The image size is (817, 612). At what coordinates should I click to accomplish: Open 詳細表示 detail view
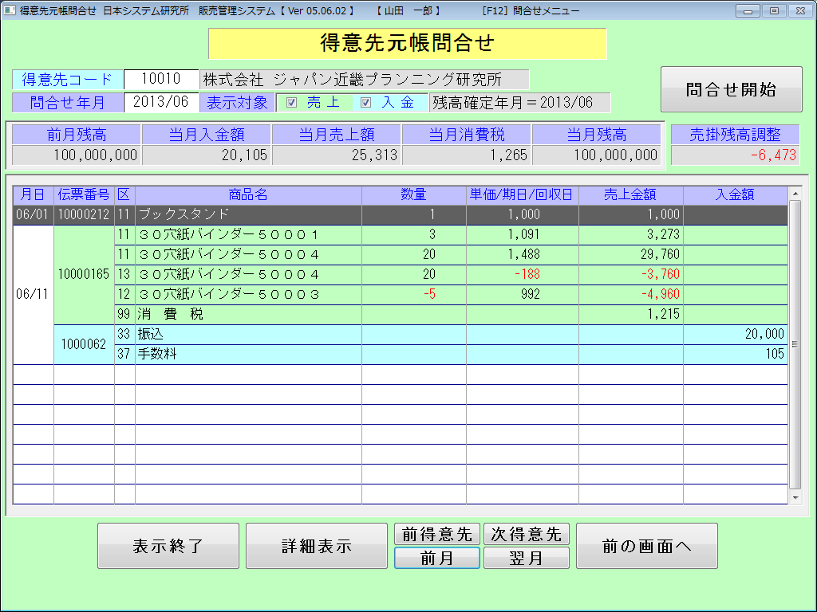pos(316,546)
